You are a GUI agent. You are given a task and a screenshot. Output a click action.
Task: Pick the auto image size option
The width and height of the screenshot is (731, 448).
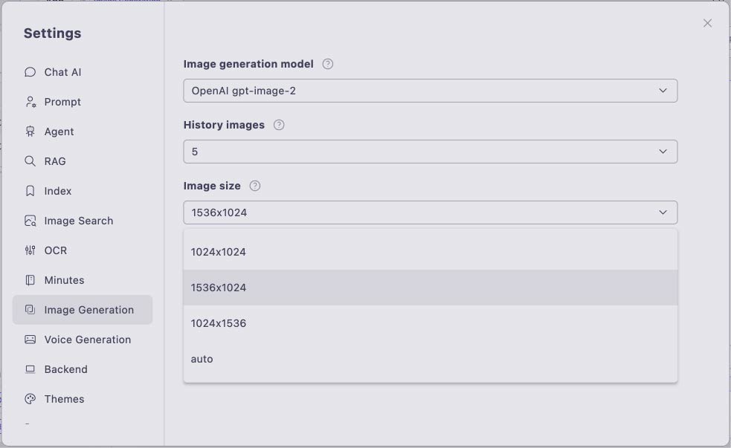[431, 359]
